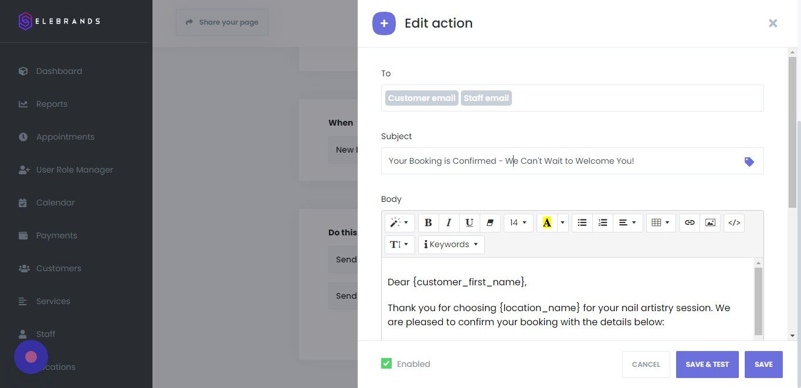Insert a link with the chain icon

click(690, 222)
